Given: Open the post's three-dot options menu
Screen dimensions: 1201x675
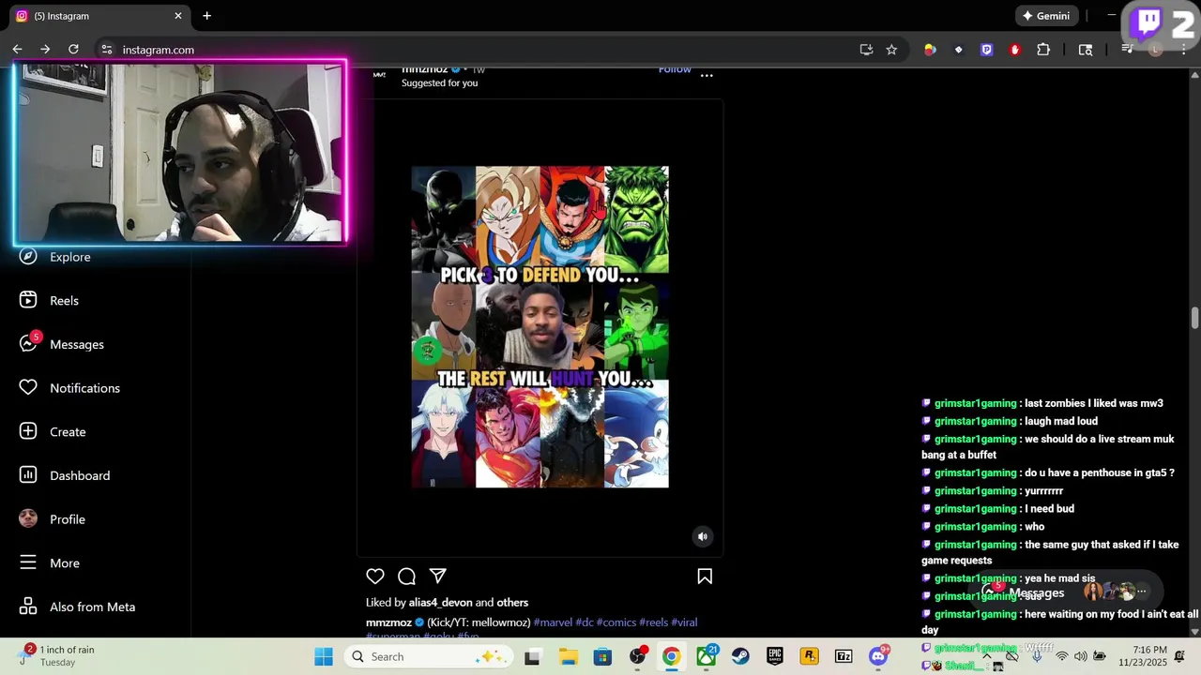Looking at the screenshot, I should (x=707, y=75).
